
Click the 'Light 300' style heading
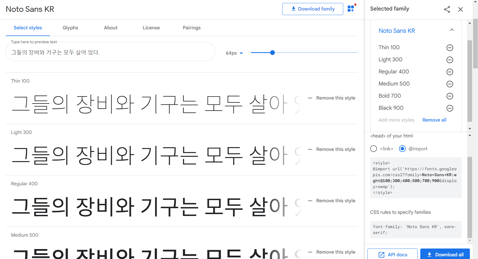21,132
